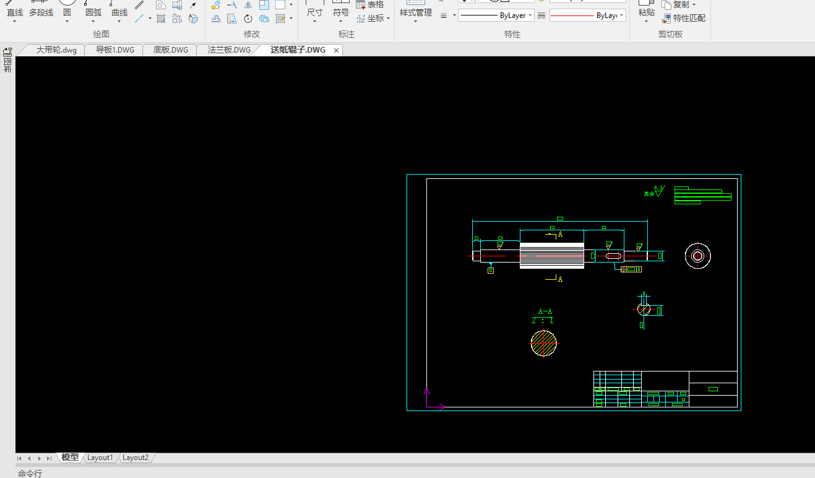Select the hatch fill tool icon

[161, 19]
